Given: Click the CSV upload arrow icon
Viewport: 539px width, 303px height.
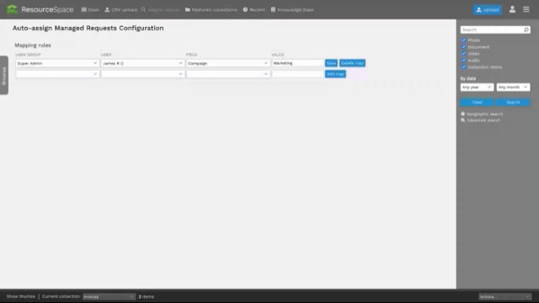Looking at the screenshot, I should [x=107, y=9].
